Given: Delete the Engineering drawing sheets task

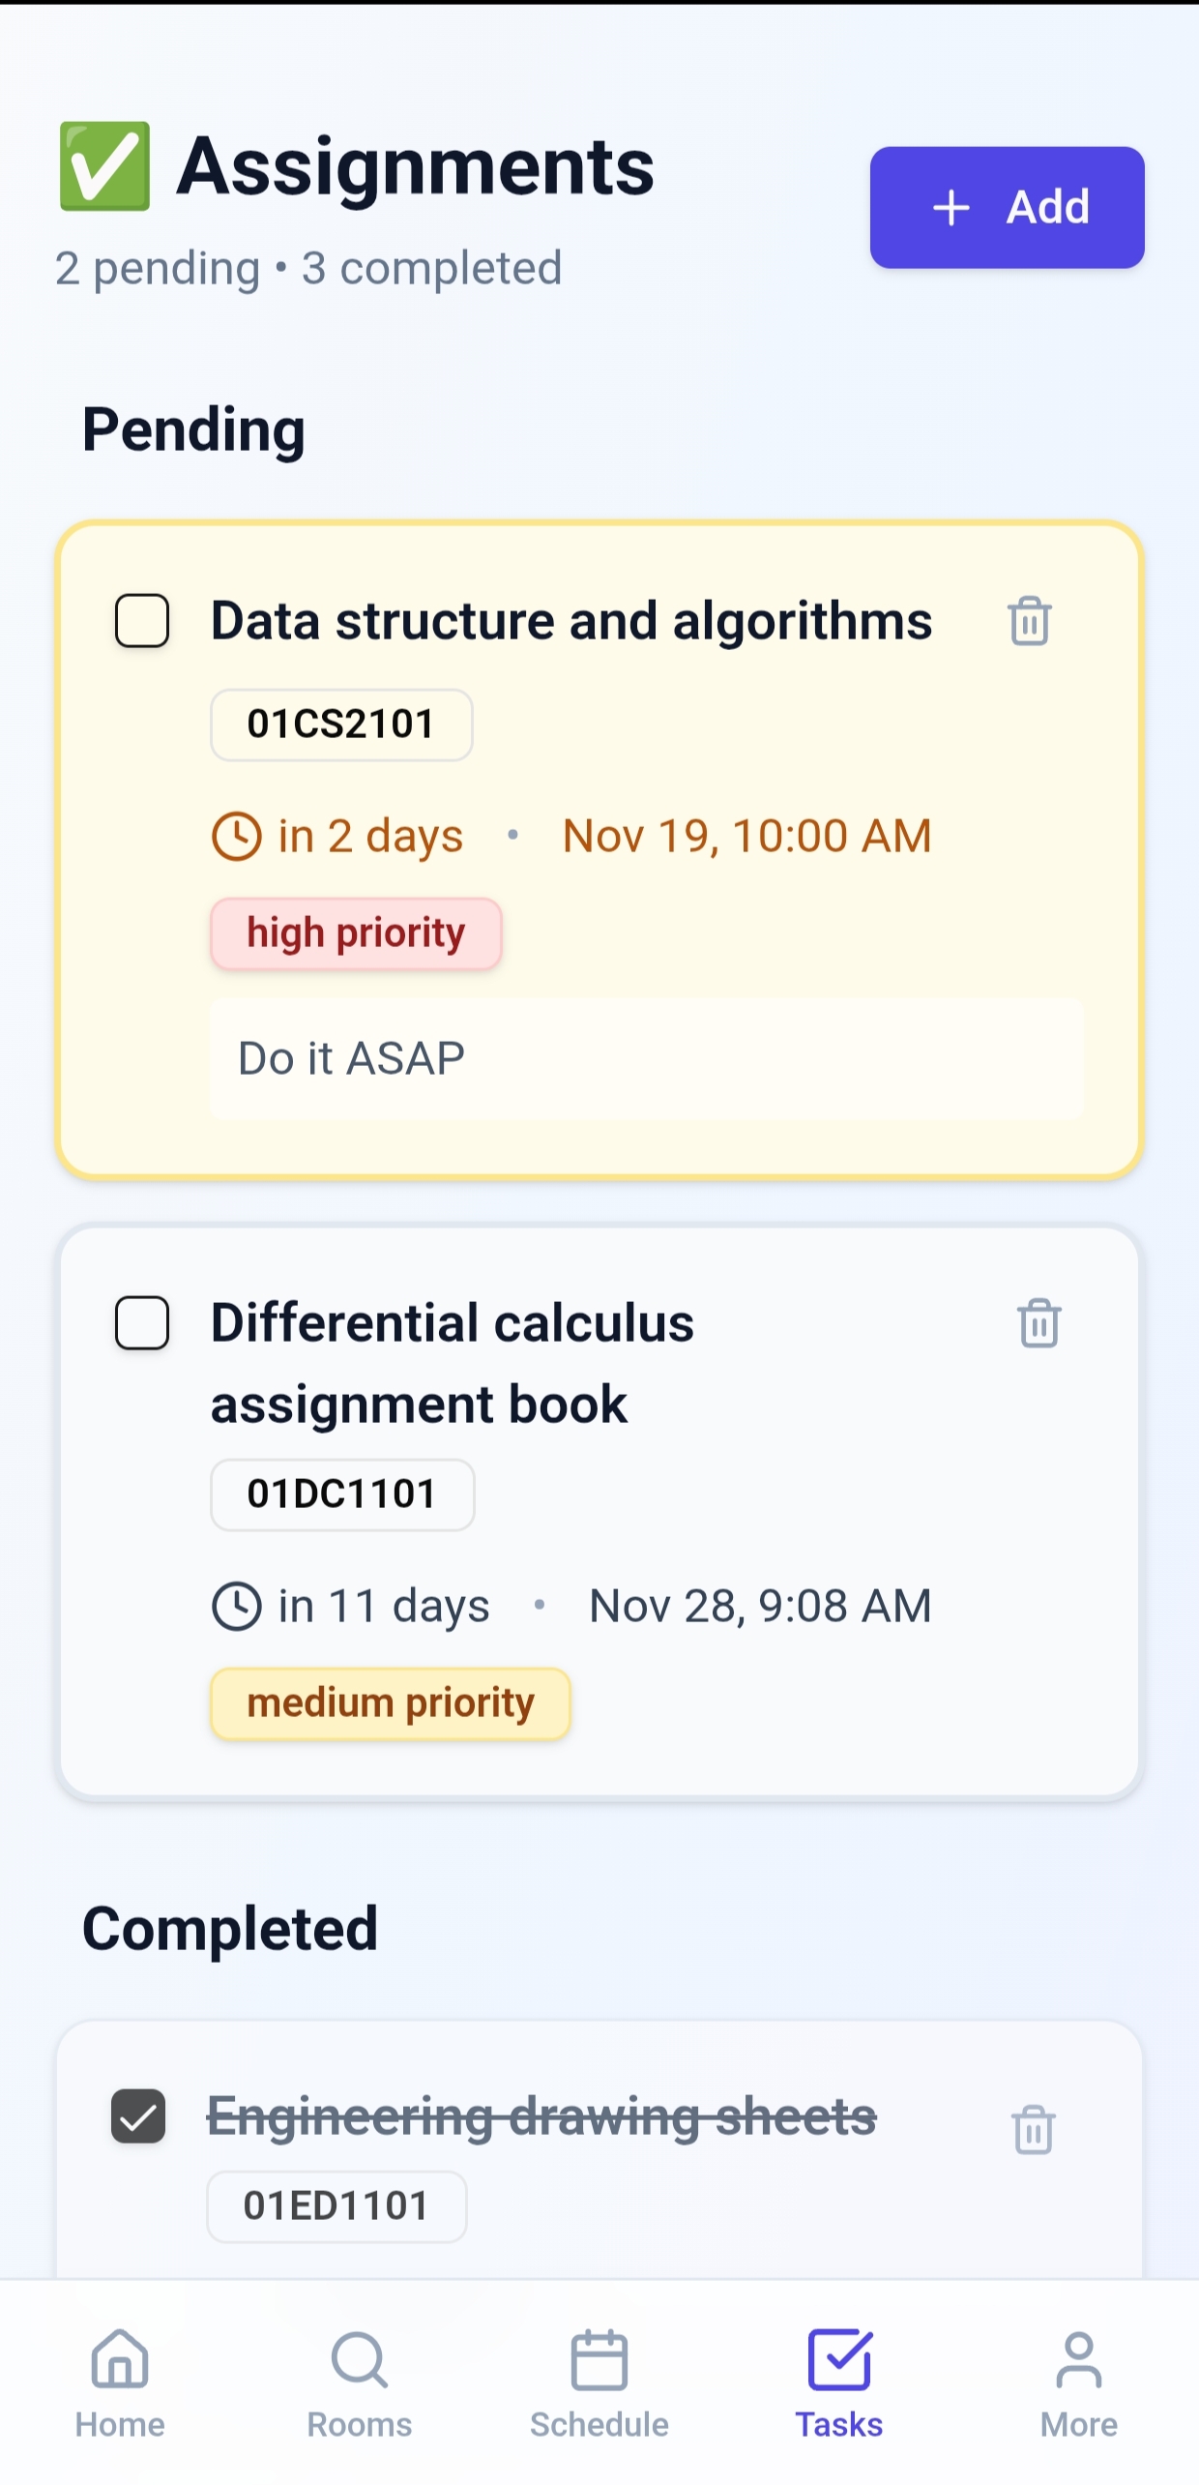Looking at the screenshot, I should [1033, 2129].
